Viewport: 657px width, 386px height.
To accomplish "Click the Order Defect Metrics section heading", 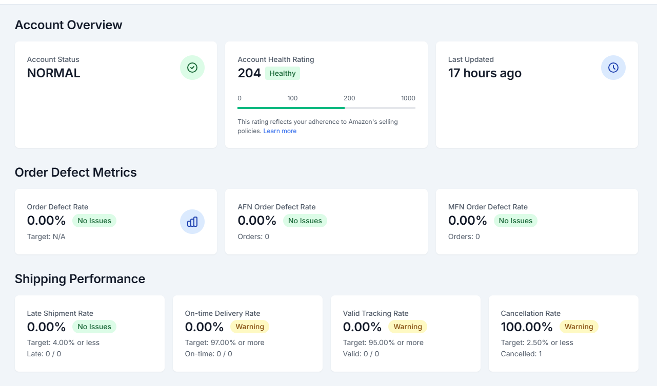I will click(x=76, y=172).
